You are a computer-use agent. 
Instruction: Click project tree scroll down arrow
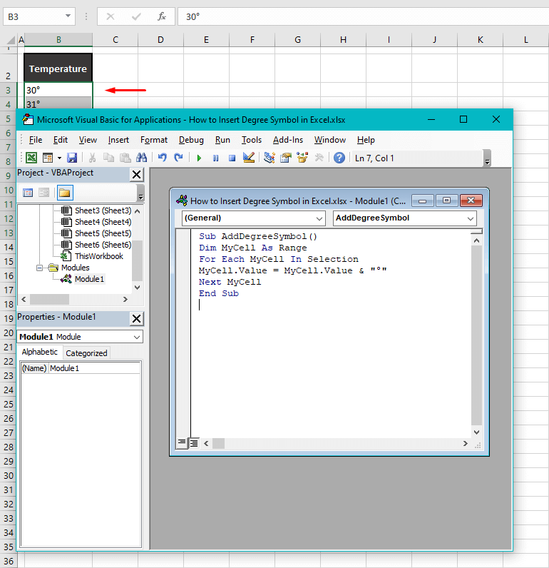[x=137, y=288]
